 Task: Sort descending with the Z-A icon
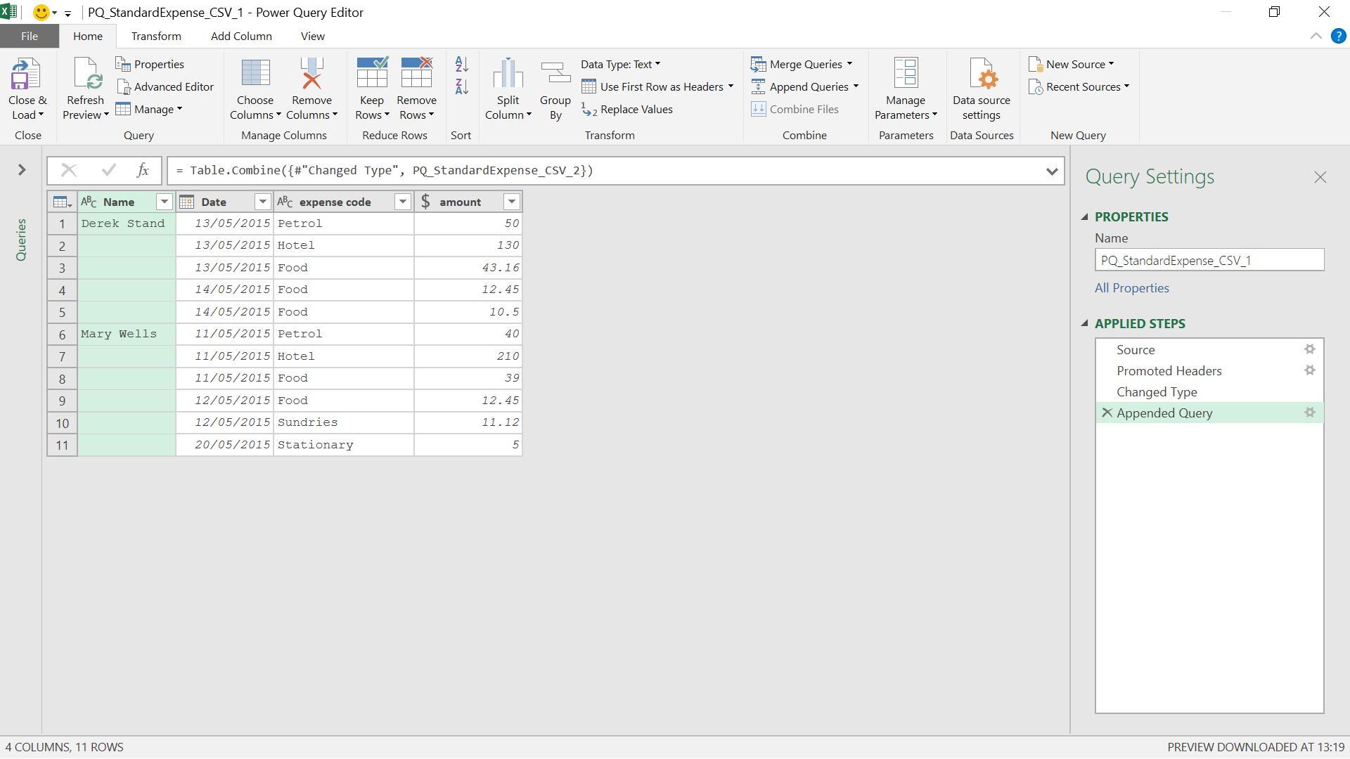tap(462, 86)
